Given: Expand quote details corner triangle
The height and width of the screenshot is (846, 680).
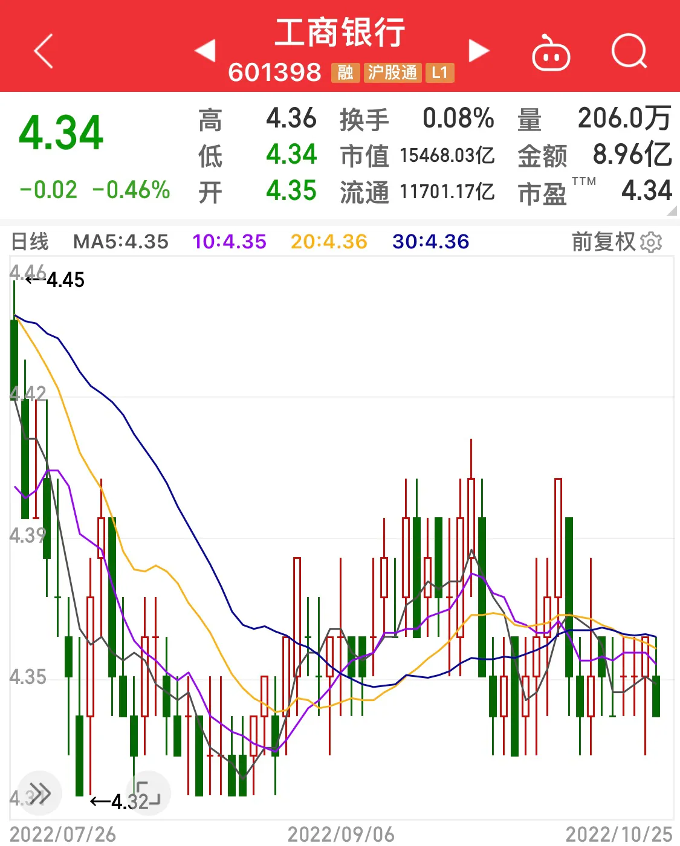Looking at the screenshot, I should click(x=672, y=211).
